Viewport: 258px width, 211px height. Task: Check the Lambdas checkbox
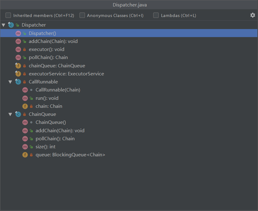(156, 15)
